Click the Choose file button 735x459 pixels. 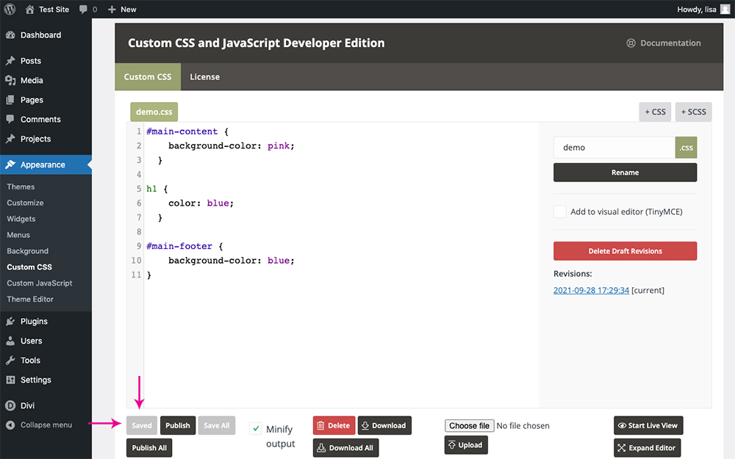click(x=469, y=426)
